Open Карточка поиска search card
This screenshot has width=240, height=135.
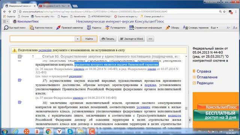(41, 28)
